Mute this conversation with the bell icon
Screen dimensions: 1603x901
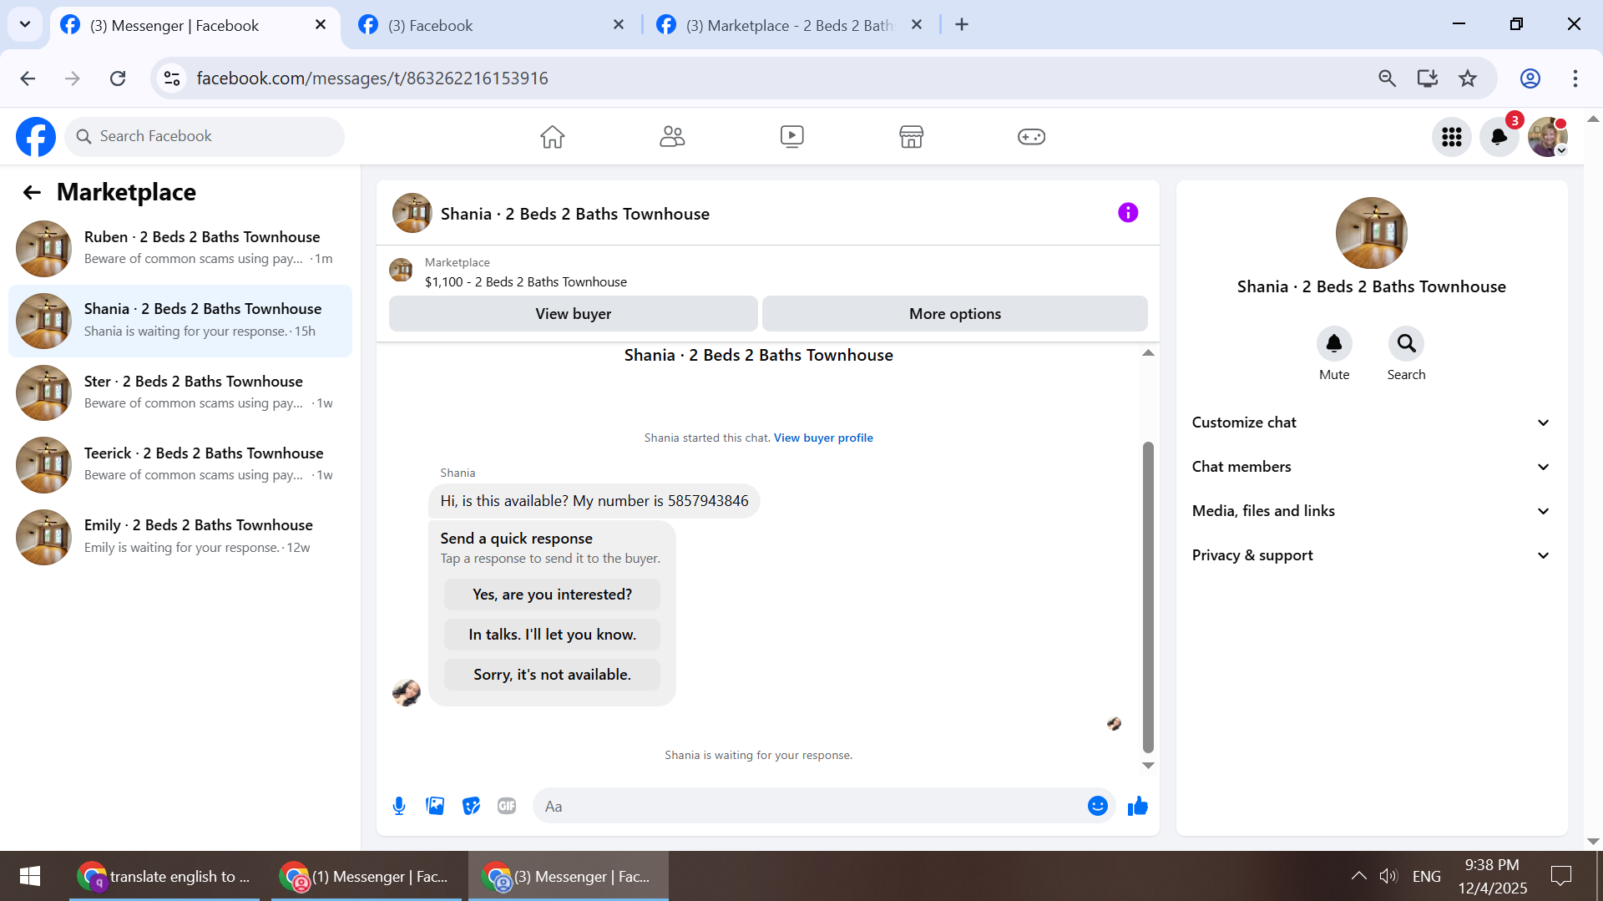click(x=1334, y=343)
